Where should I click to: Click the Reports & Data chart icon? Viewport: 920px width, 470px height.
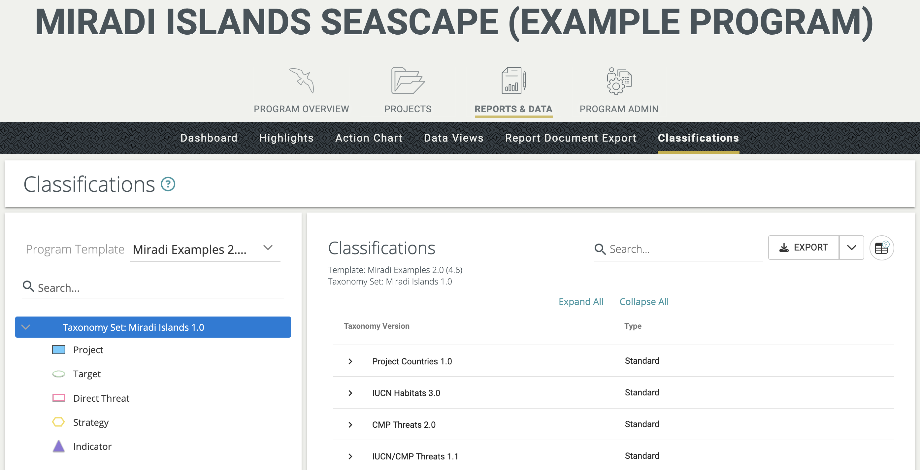pos(513,80)
